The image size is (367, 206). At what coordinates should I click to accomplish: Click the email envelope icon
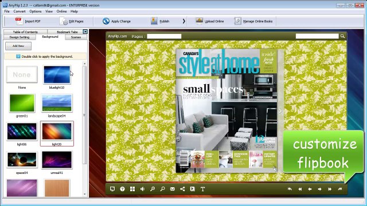(x=173, y=189)
